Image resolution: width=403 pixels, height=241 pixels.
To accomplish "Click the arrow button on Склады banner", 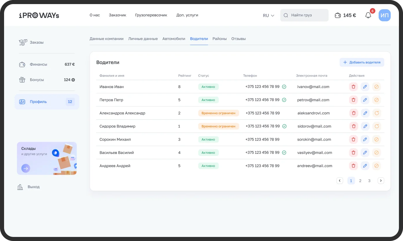I will (x=26, y=168).
